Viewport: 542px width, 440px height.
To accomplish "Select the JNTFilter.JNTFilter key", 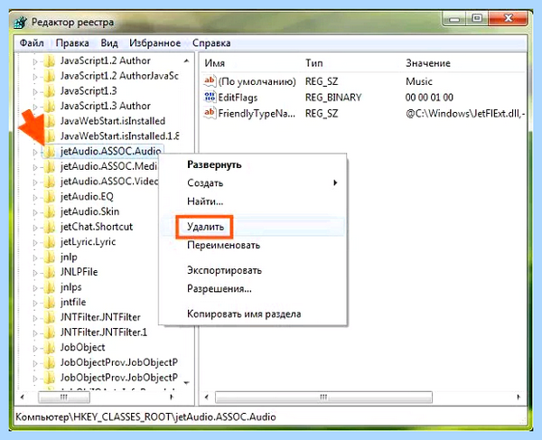I will [100, 317].
